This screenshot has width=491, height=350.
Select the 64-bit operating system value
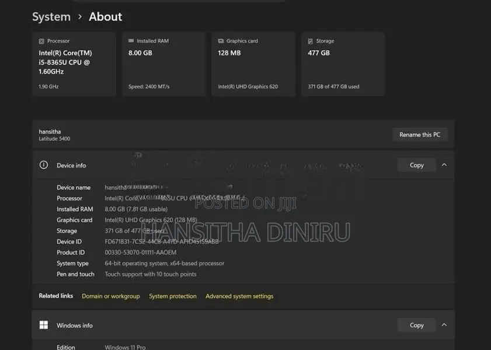[165, 263]
